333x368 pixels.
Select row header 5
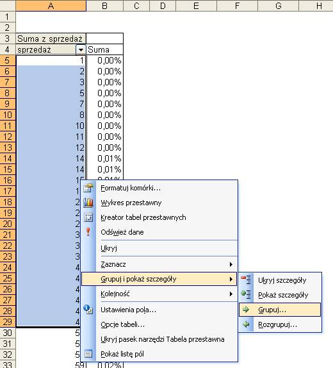tap(8, 60)
